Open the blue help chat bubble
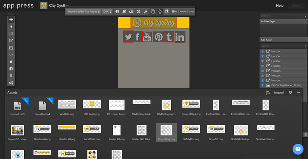The image size is (308, 159). pos(298,149)
